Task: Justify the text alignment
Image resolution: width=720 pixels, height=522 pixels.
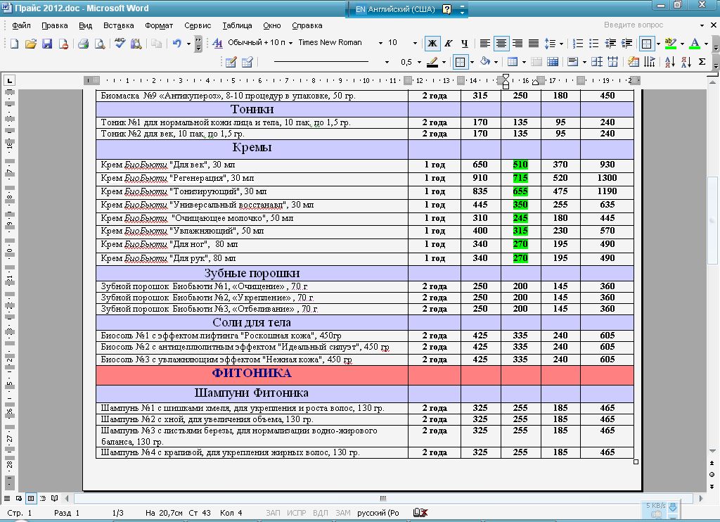Action: click(534, 43)
